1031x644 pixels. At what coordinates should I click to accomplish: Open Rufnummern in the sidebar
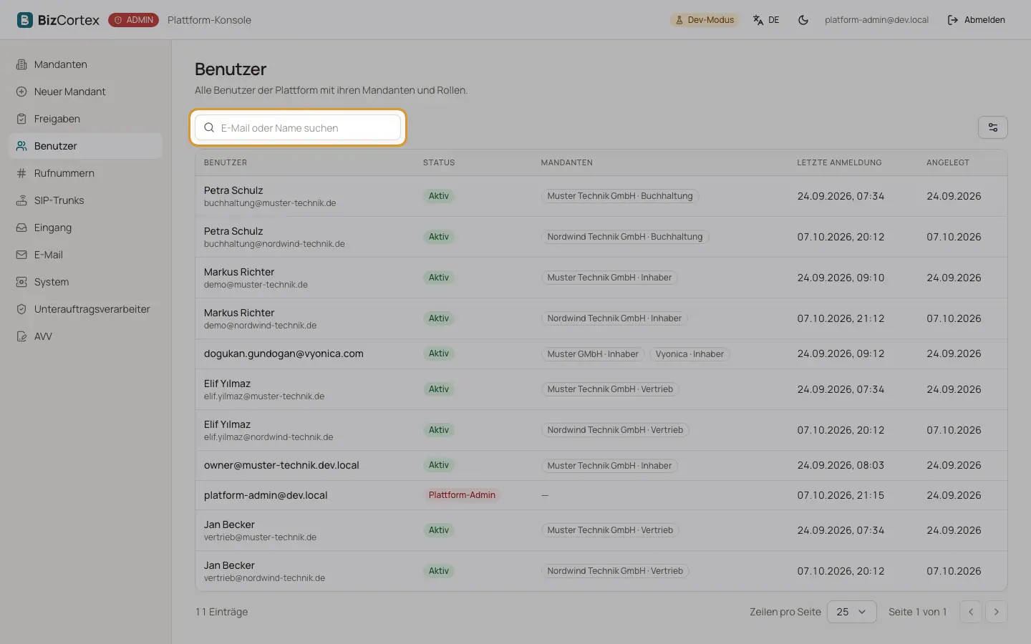click(85, 173)
